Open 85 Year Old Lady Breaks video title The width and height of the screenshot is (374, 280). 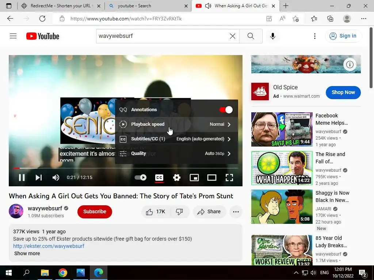coord(331,242)
